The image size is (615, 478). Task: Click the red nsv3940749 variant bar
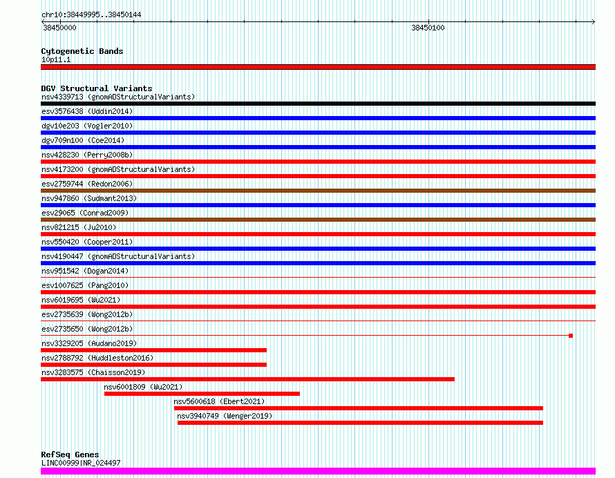361,423
